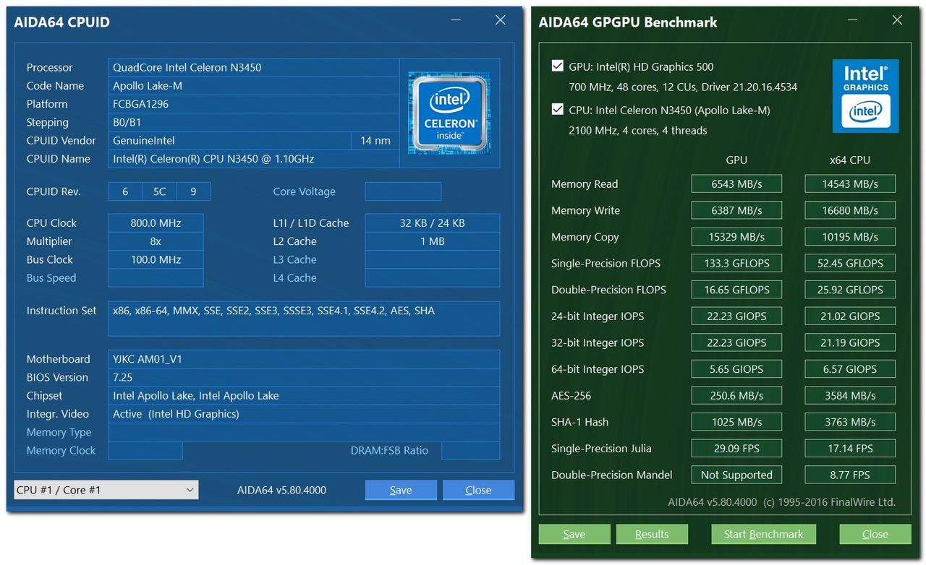Viewport: 926px width, 565px height.
Task: Click Start Benchmark button
Action: pos(764,535)
